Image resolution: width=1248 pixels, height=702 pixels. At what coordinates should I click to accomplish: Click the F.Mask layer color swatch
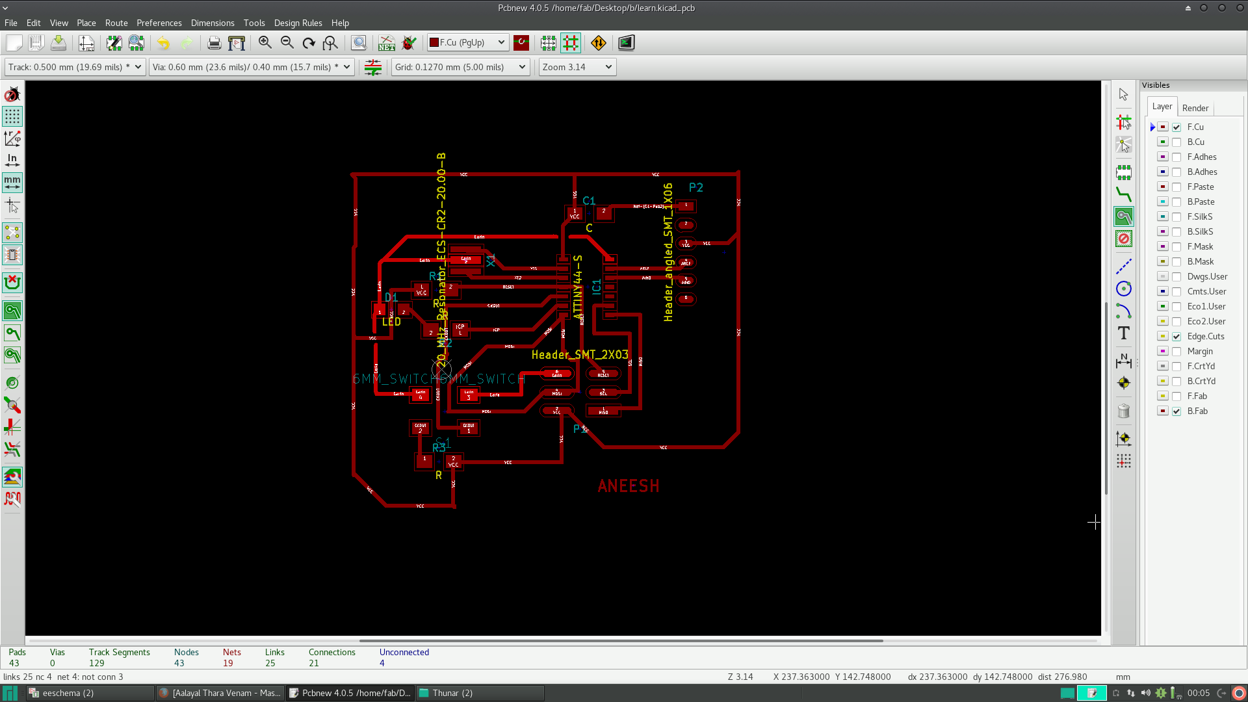click(1163, 247)
